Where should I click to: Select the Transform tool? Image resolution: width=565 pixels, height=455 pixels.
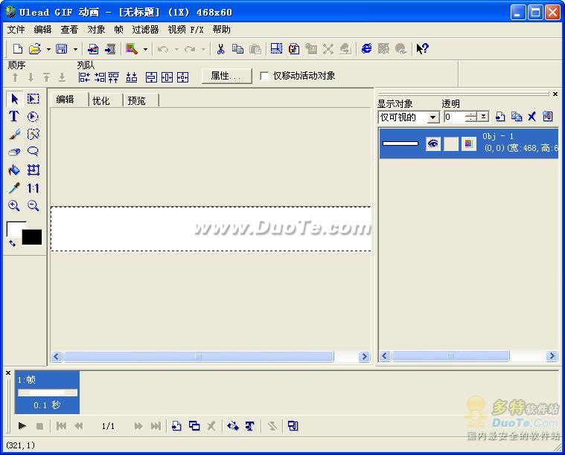click(x=33, y=170)
